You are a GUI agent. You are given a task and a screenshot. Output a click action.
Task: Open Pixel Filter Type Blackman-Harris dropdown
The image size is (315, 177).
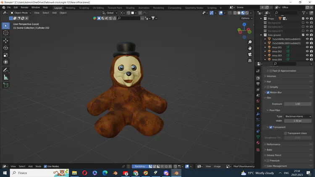298,117
